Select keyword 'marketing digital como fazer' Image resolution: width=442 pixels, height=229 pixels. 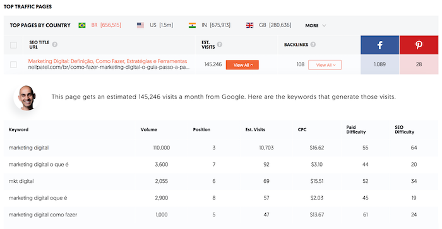tap(43, 214)
